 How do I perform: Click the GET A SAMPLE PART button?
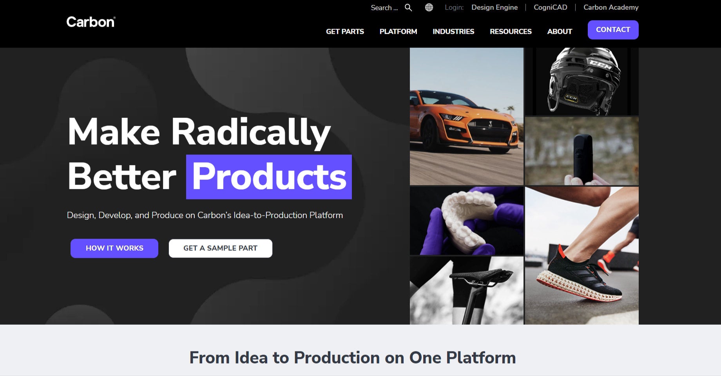pos(221,248)
